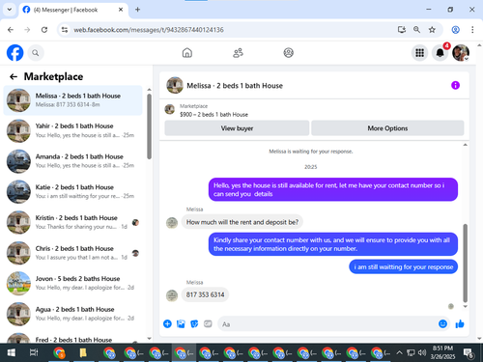Choose a GIF icon in composer
The width and height of the screenshot is (483, 362).
point(208,323)
